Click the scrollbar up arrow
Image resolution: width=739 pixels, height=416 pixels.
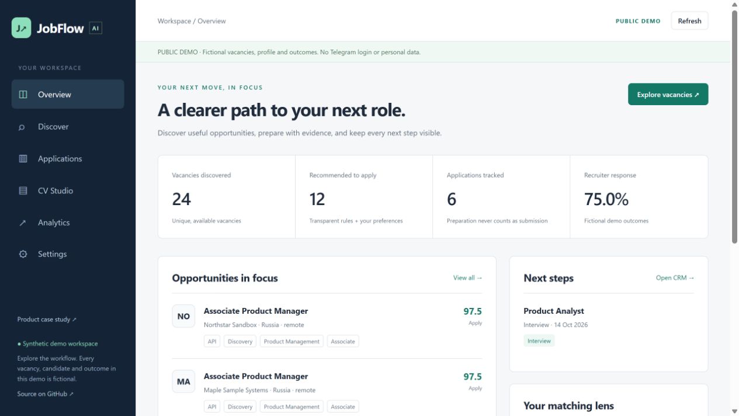point(734,5)
